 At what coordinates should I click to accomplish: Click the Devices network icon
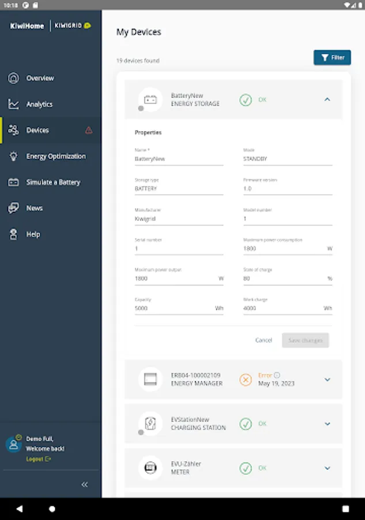point(13,130)
